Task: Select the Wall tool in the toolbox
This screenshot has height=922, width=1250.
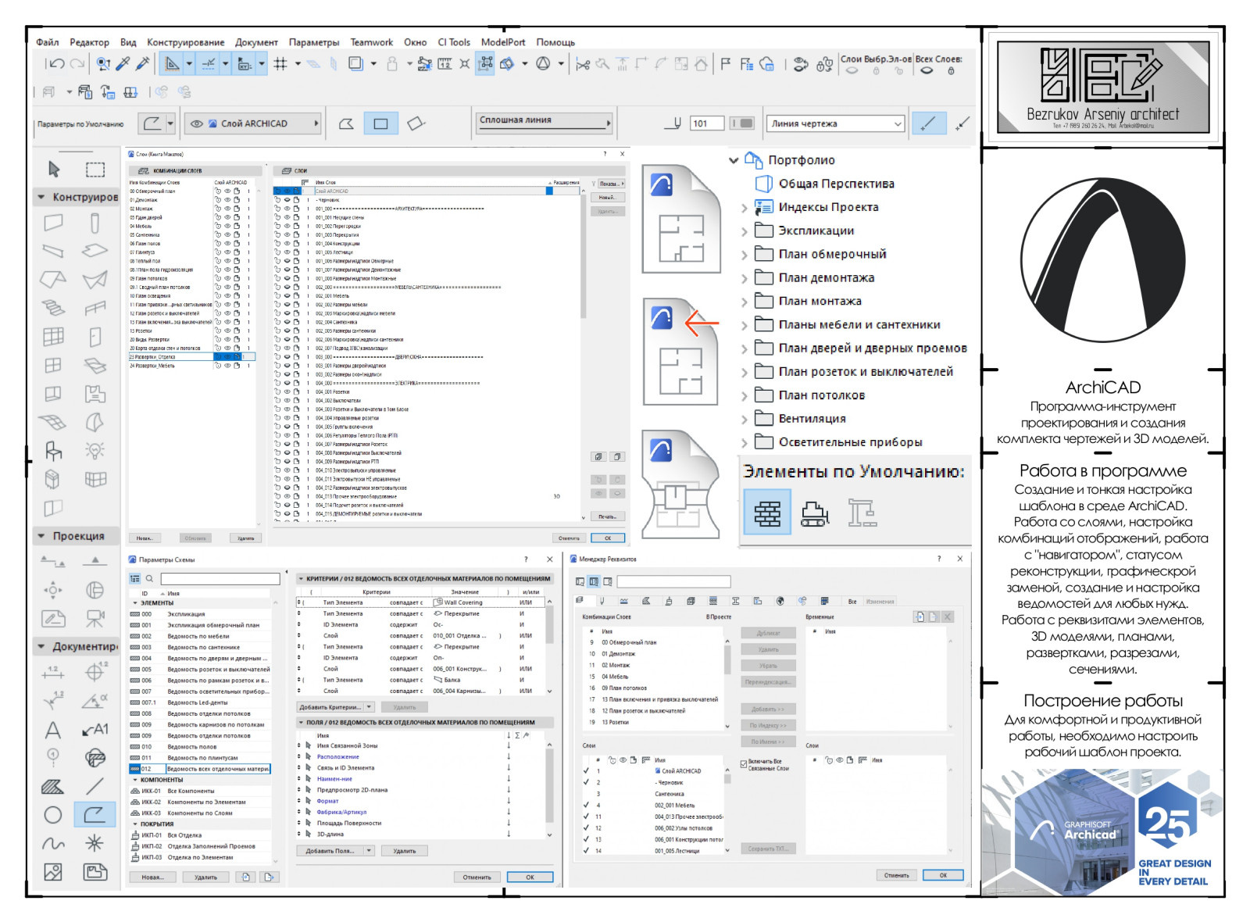Action: click(x=53, y=223)
